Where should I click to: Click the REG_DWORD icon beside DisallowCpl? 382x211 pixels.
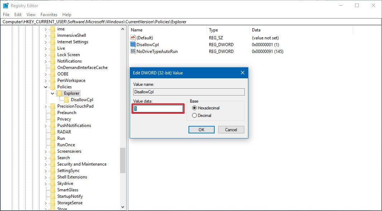132,44
